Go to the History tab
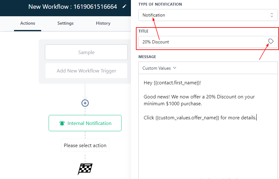The height and width of the screenshot is (179, 279). tap(103, 23)
